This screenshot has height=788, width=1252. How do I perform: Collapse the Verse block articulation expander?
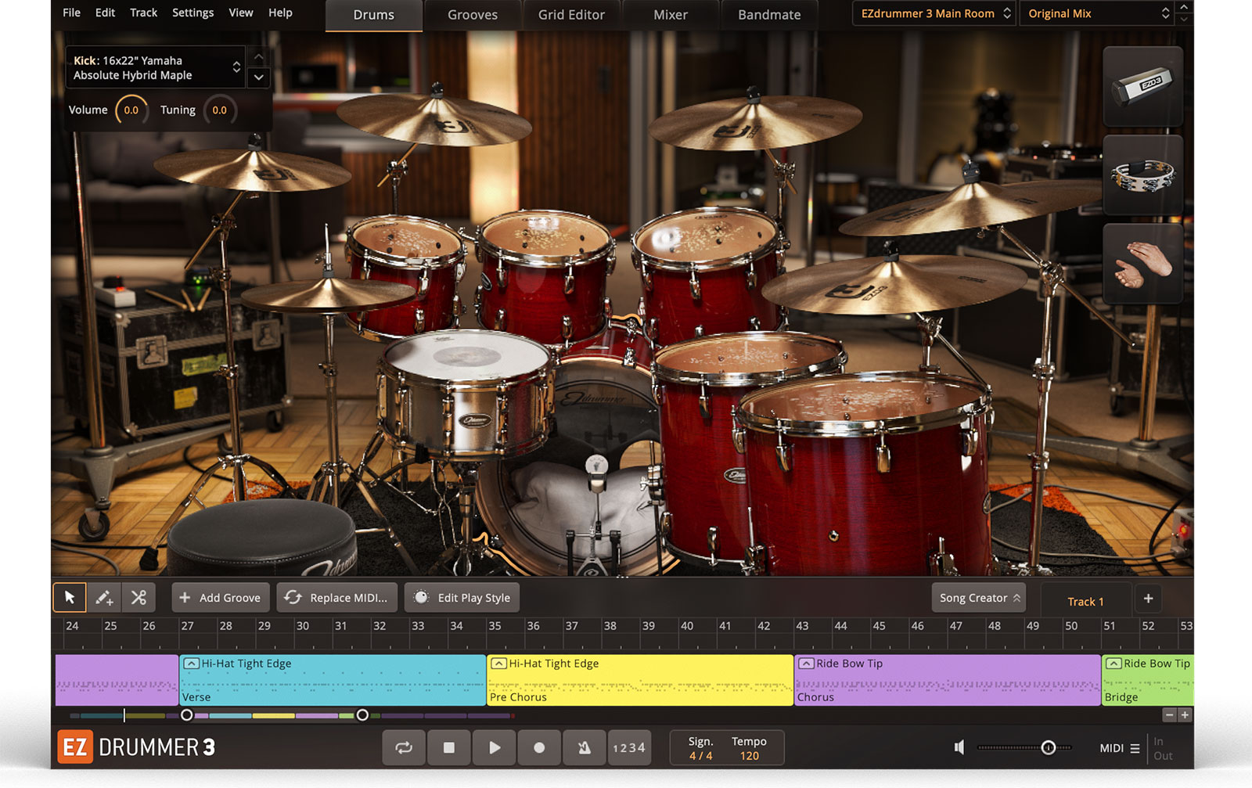[x=191, y=664]
